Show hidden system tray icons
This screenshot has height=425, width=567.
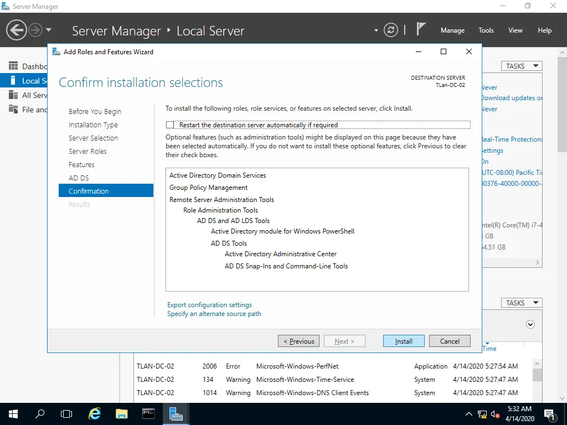pyautogui.click(x=469, y=414)
